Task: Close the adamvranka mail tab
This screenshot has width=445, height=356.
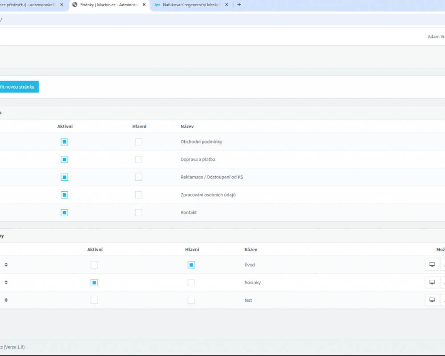Action: point(61,4)
